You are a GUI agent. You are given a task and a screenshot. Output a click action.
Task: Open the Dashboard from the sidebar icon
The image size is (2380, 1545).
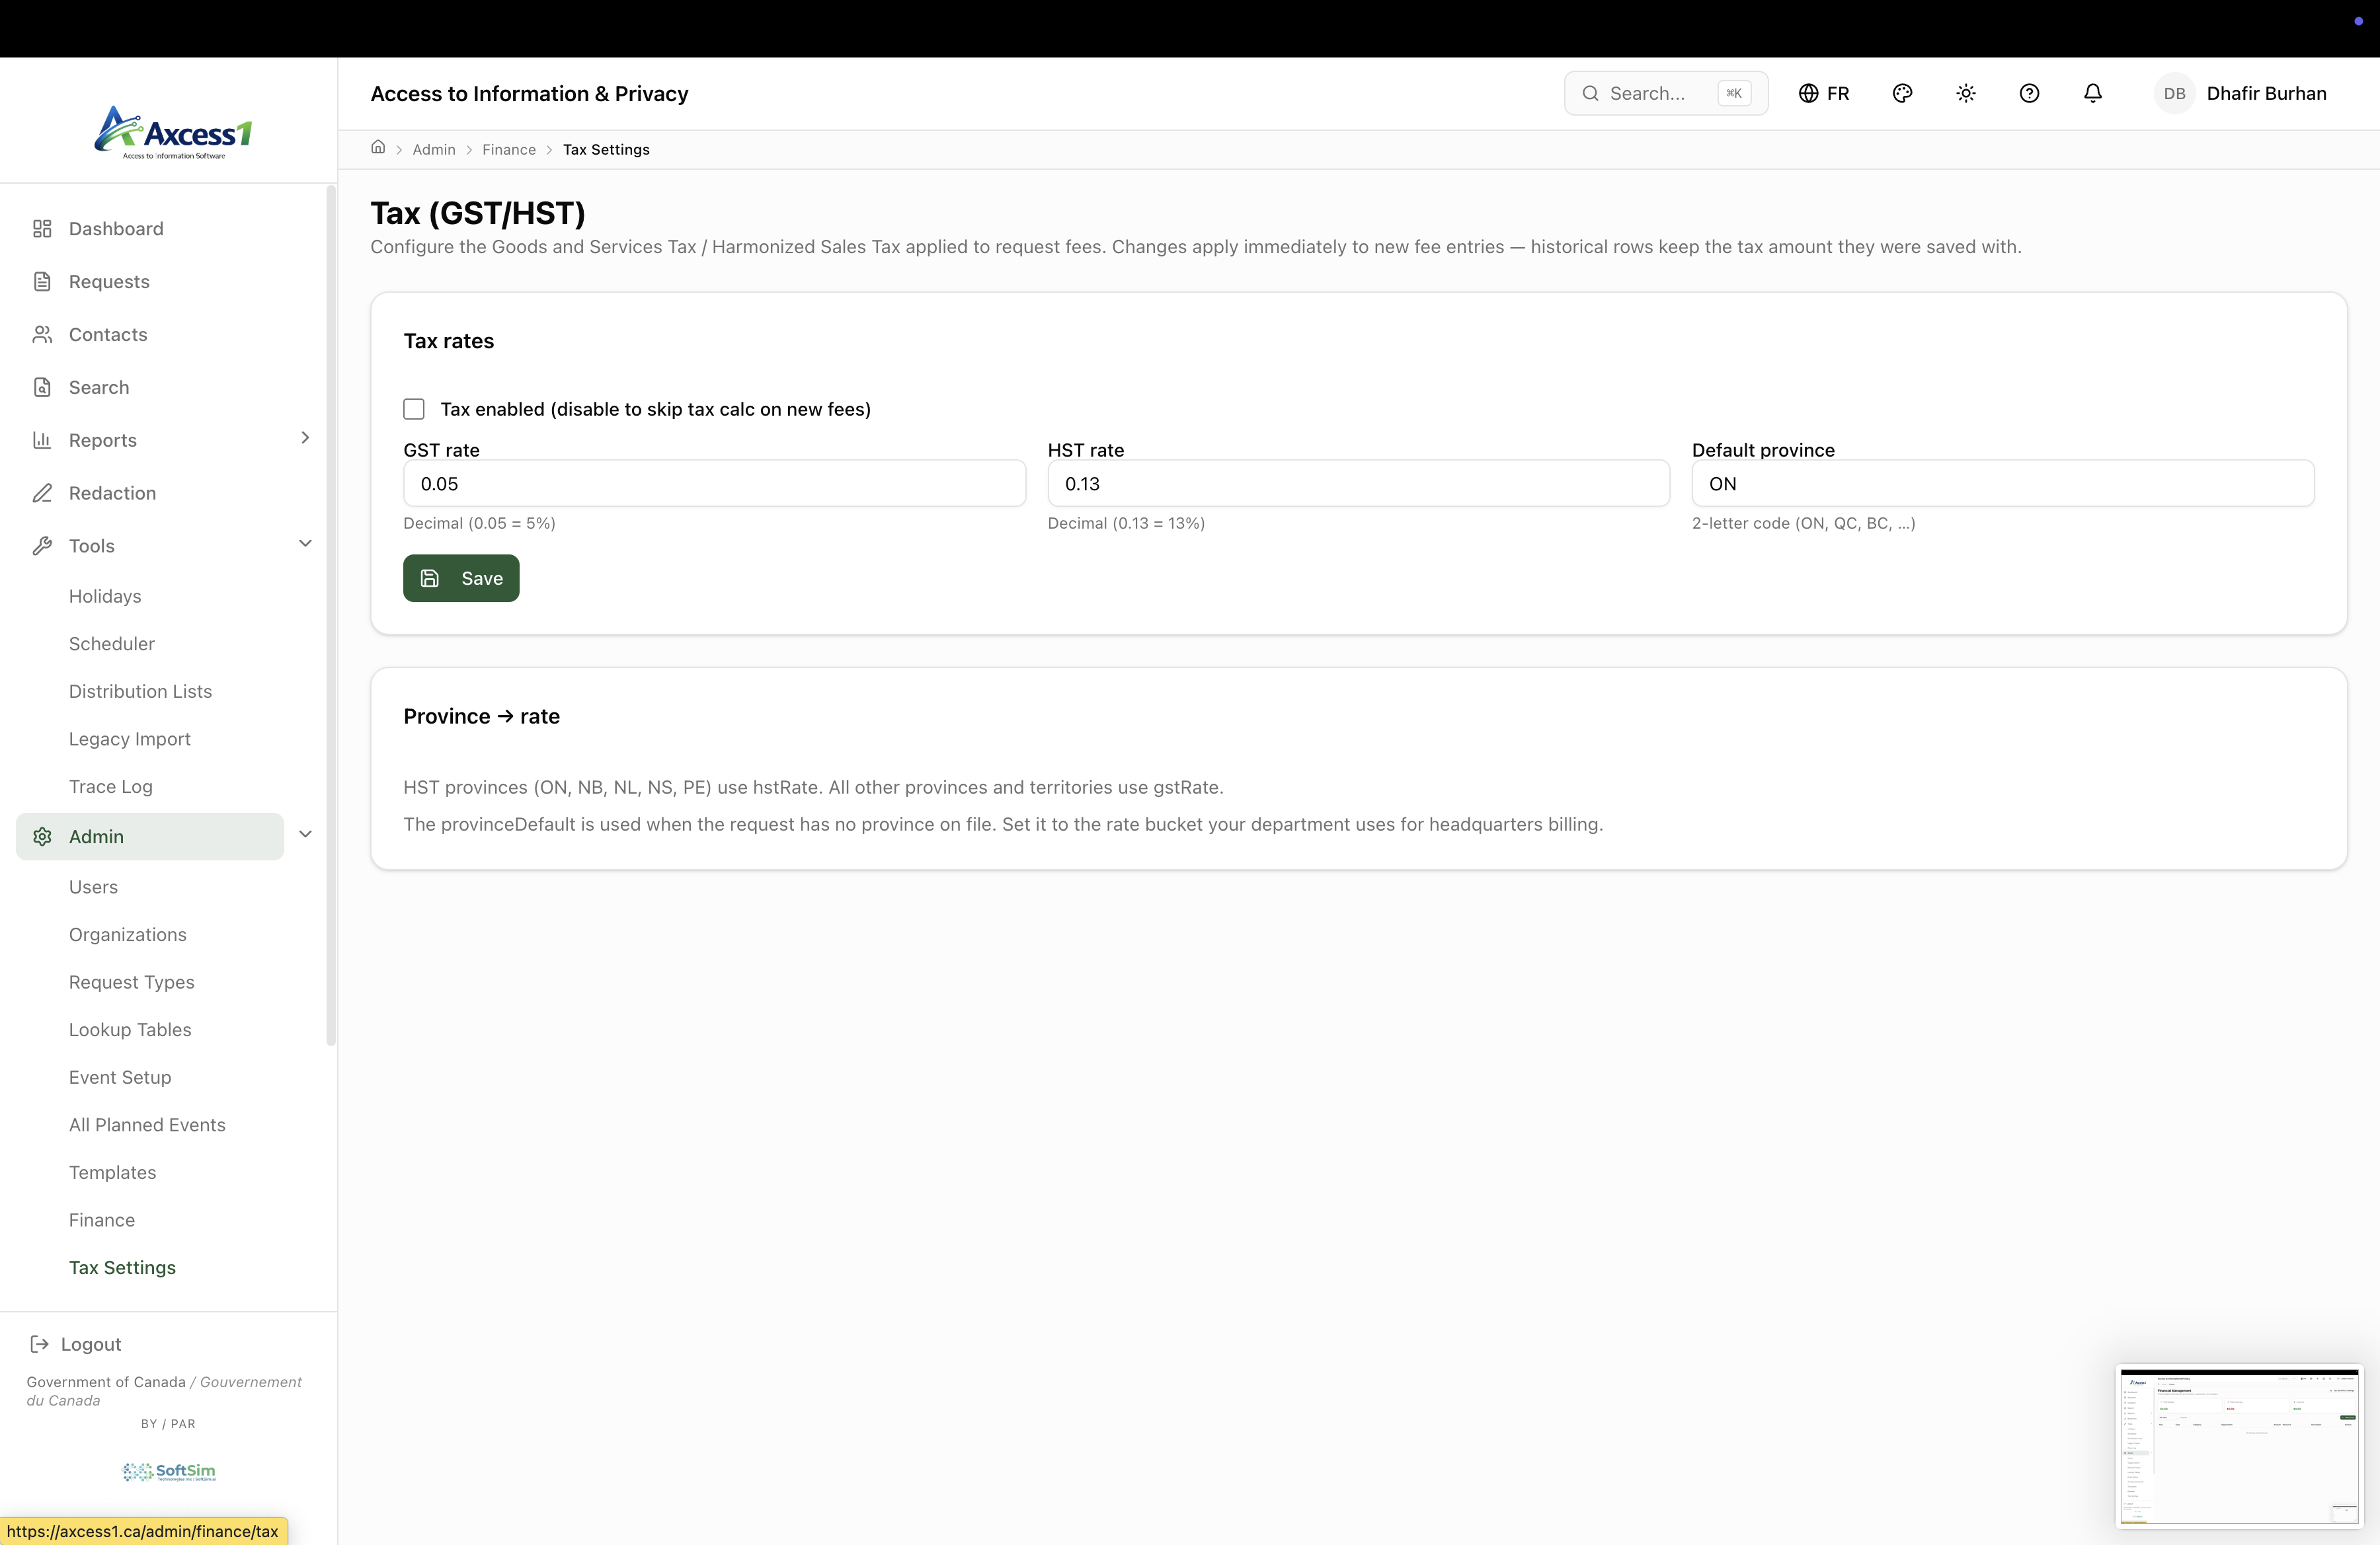pyautogui.click(x=42, y=228)
